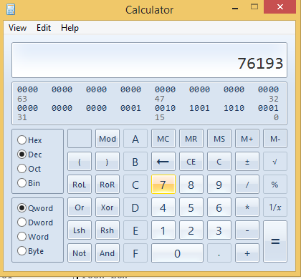Image resolution: width=301 pixels, height=279 pixels.
Task: Click the 1 digit button
Action: pyautogui.click(x=163, y=230)
